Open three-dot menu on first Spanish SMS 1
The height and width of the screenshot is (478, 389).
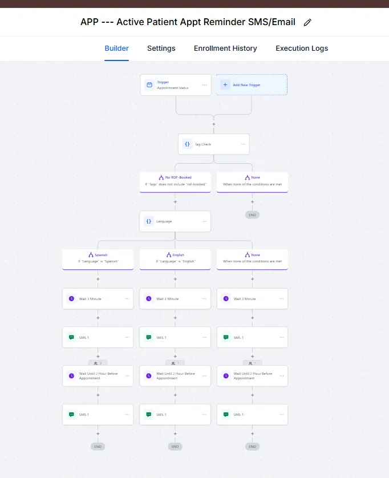point(127,338)
